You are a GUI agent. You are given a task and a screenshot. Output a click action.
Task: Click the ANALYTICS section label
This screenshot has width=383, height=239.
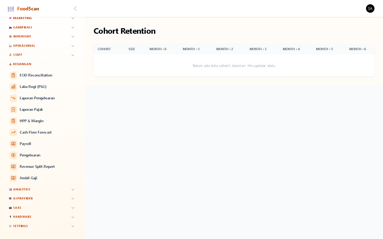point(22,189)
